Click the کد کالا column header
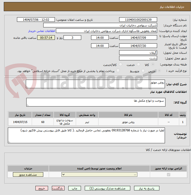This screenshot has width=191, height=195. [x=168, y=115]
